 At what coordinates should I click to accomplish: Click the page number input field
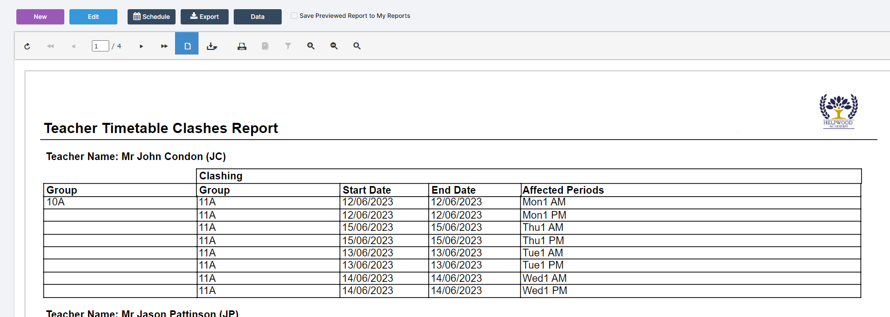100,46
